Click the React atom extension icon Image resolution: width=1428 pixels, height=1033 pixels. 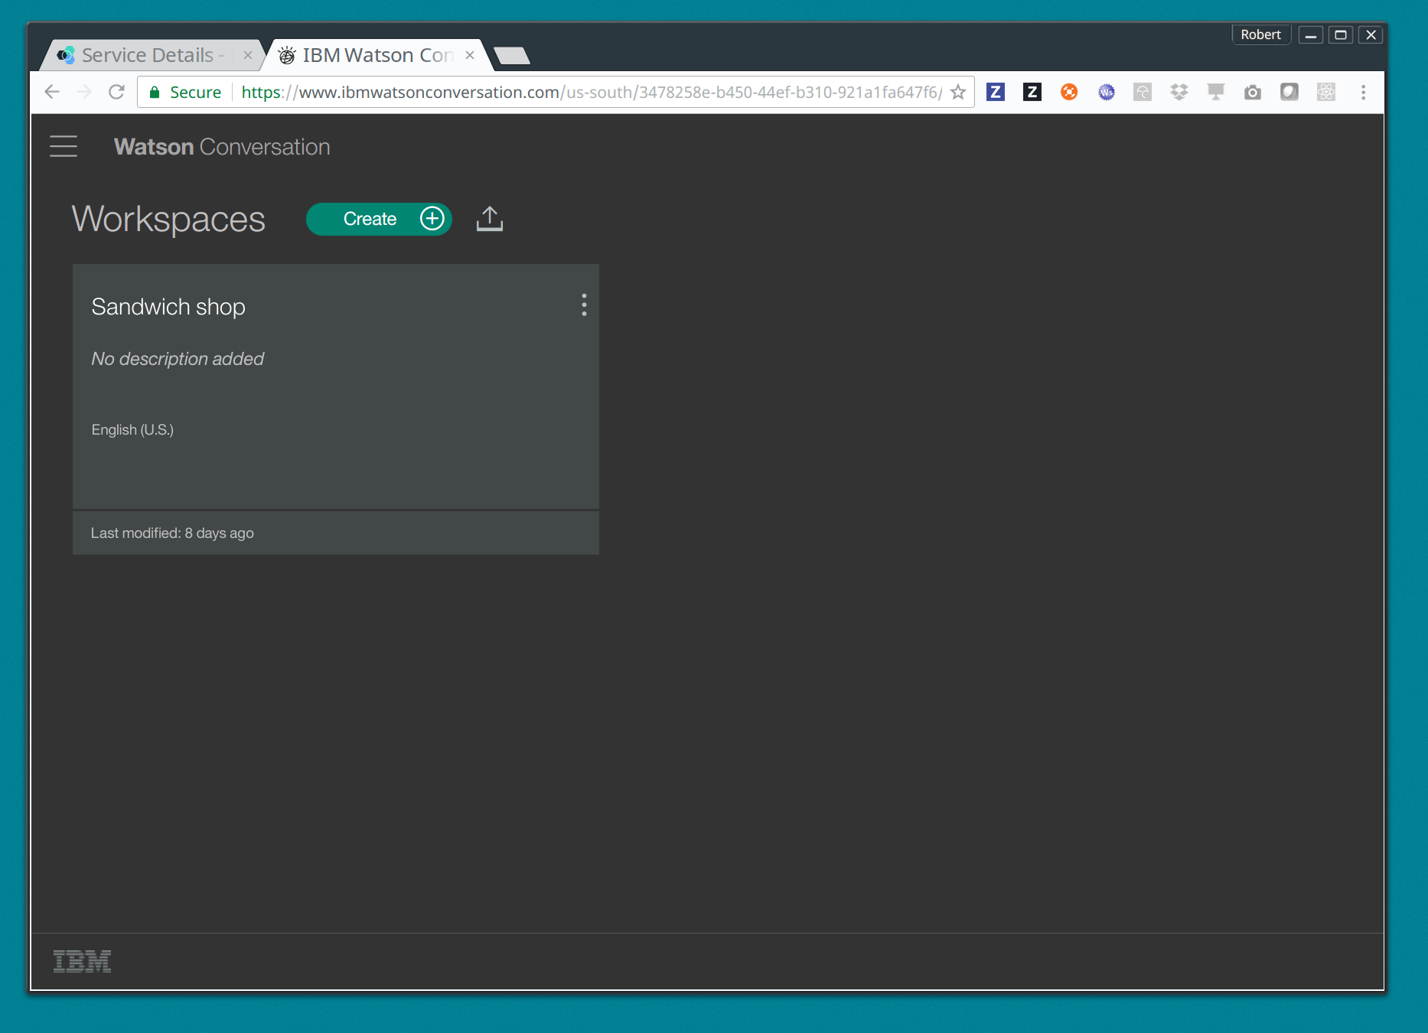(x=1326, y=93)
